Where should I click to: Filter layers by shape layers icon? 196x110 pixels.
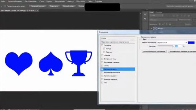(x=185, y=16)
